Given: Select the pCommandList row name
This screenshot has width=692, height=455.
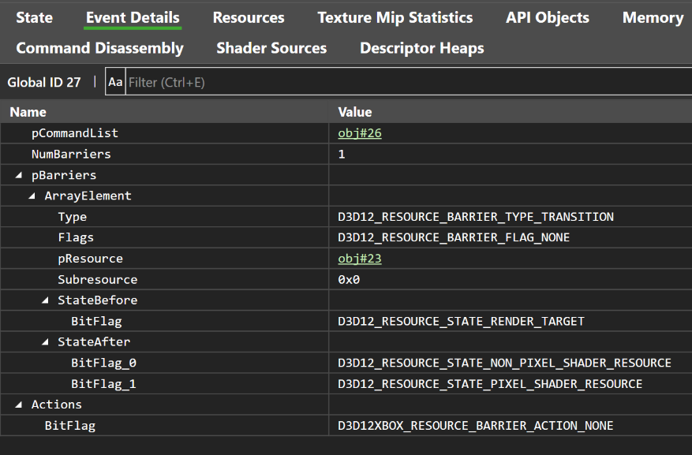Looking at the screenshot, I should (x=75, y=133).
